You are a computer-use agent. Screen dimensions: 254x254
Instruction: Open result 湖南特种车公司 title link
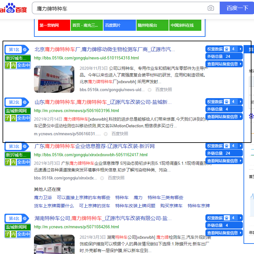[103, 218]
